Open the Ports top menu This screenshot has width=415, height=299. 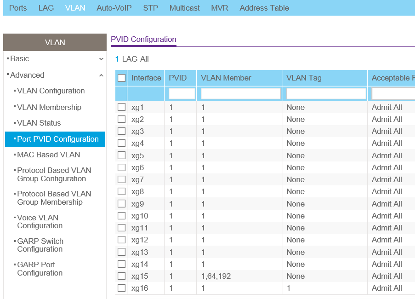18,8
